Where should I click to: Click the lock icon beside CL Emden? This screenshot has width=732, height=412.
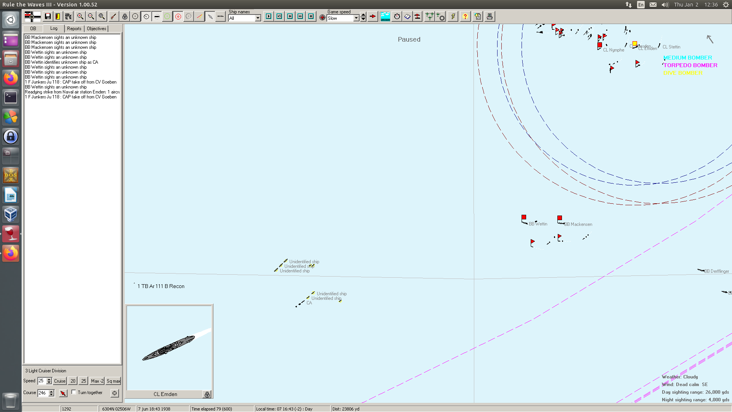[207, 394]
